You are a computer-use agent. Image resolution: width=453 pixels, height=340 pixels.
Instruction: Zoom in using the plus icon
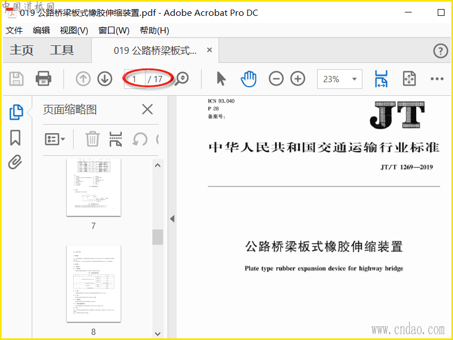pos(298,79)
